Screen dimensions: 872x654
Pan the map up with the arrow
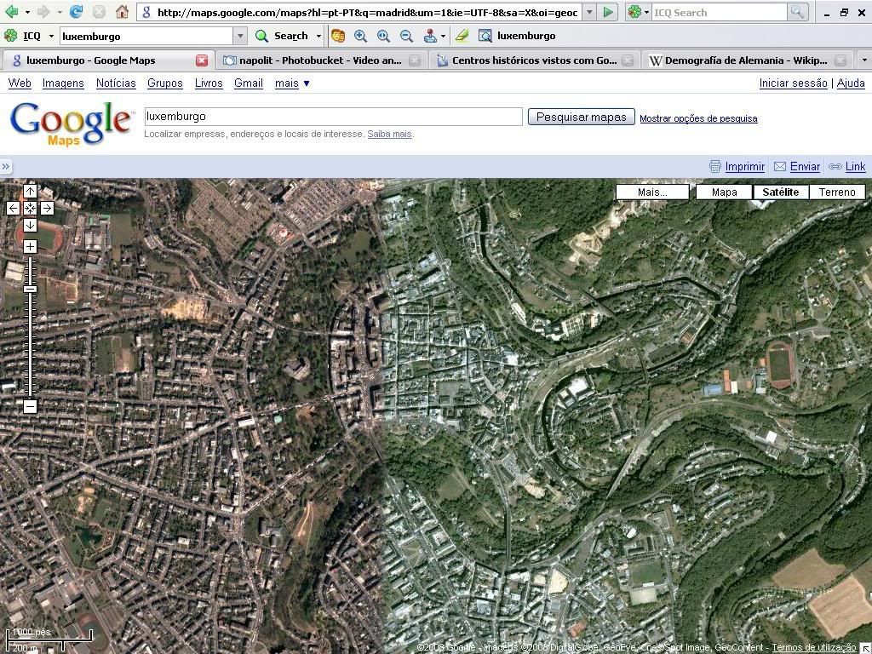click(x=30, y=192)
